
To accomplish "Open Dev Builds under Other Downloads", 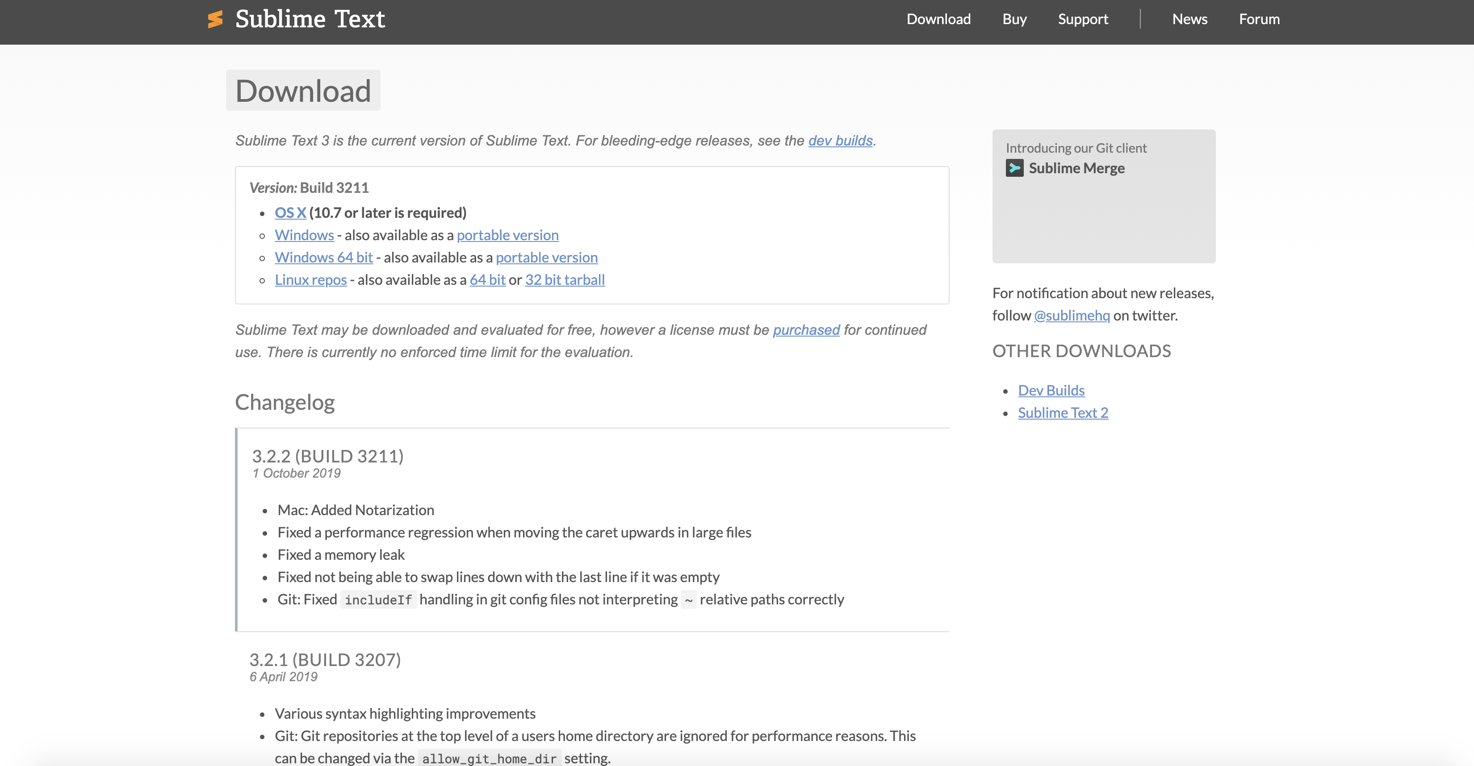I will 1051,391.
